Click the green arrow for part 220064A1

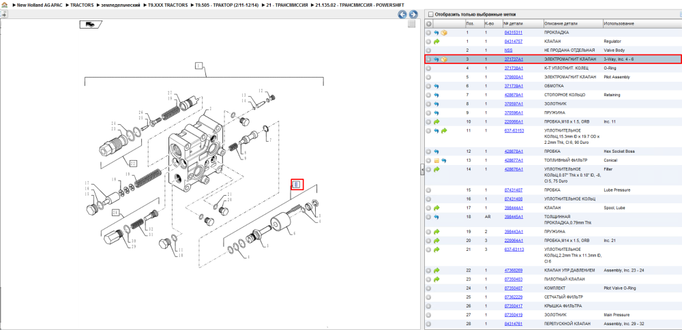coord(436,241)
